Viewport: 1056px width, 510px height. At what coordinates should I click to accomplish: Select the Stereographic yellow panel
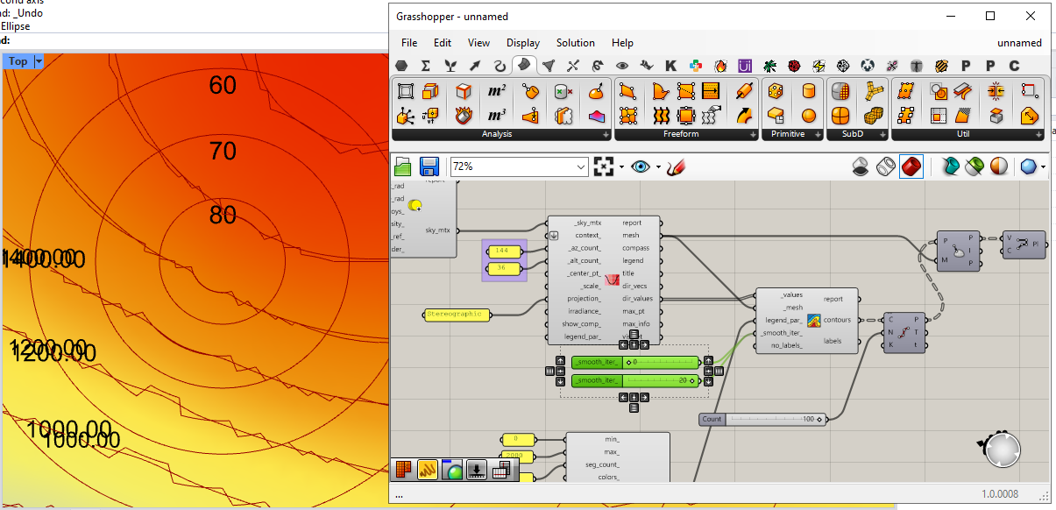pos(457,314)
